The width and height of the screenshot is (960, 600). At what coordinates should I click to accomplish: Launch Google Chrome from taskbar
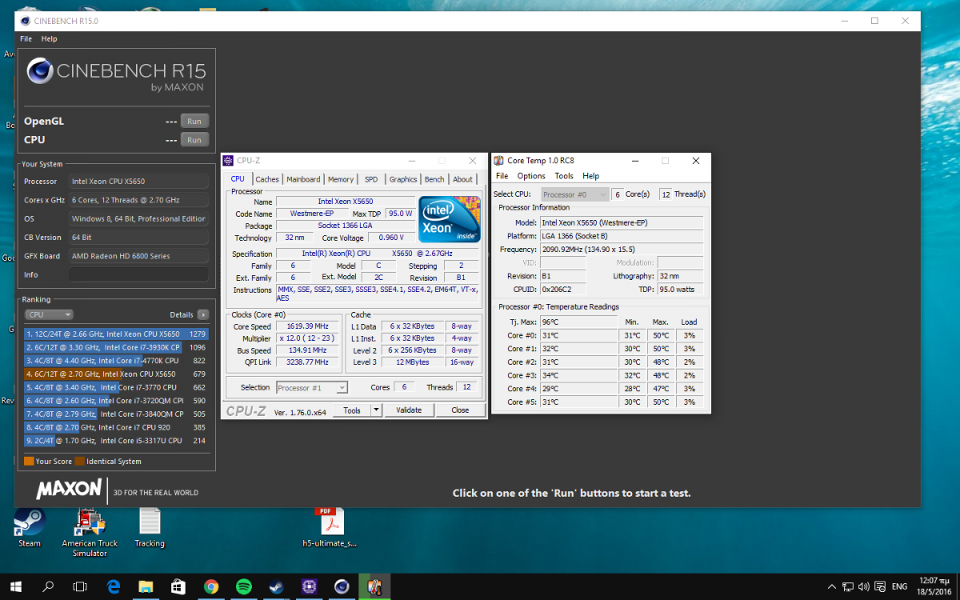click(211, 586)
